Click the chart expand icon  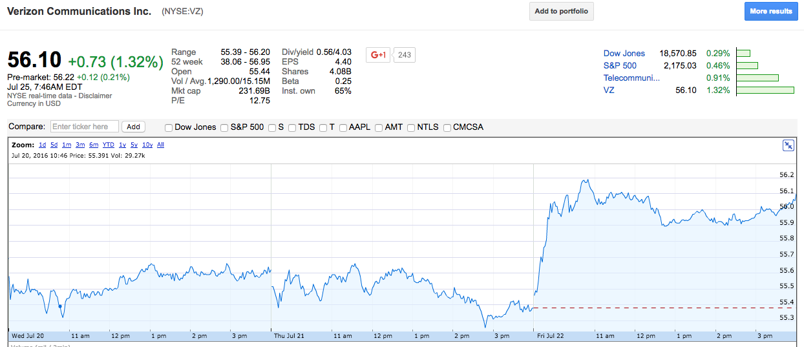click(x=788, y=145)
